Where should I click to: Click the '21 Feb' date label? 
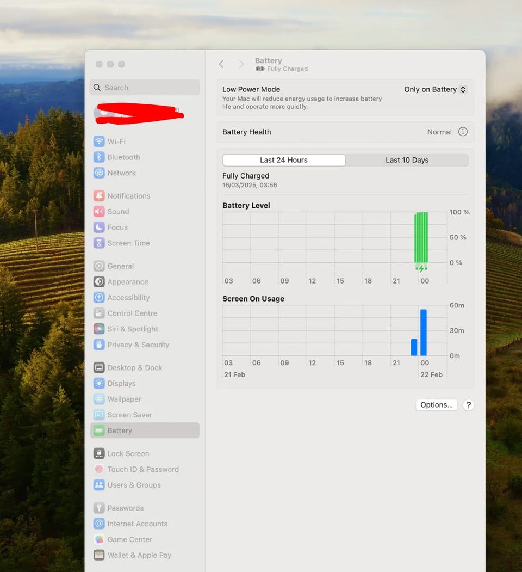[234, 374]
